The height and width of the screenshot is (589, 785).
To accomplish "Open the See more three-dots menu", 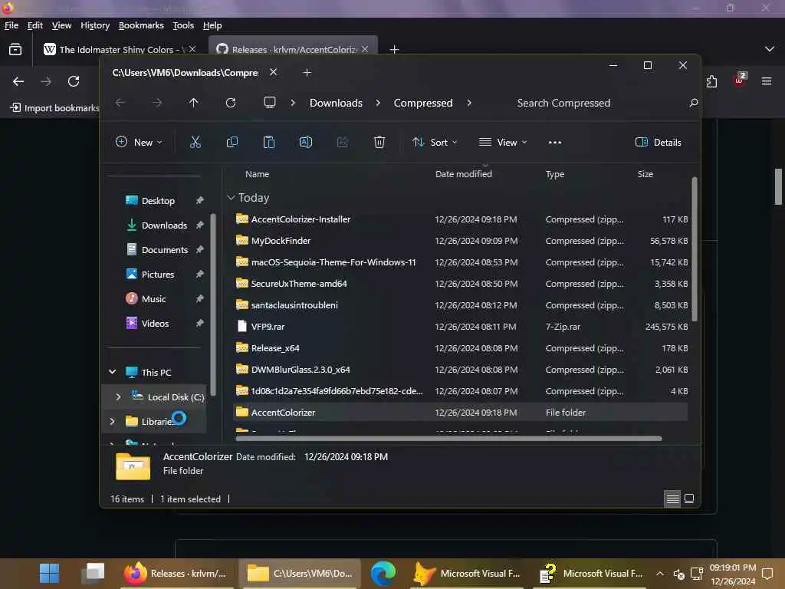I will click(555, 142).
